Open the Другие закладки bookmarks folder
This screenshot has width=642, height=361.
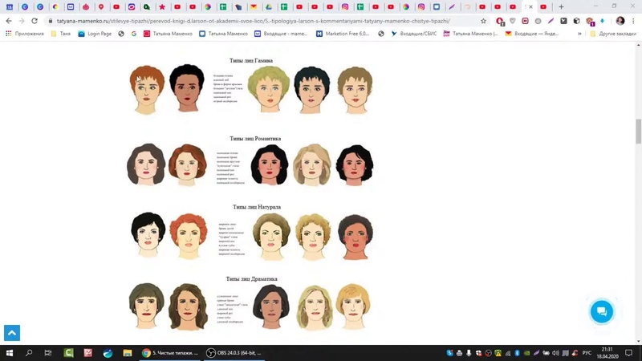[x=613, y=34]
